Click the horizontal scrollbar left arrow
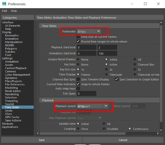 click(x=37, y=133)
